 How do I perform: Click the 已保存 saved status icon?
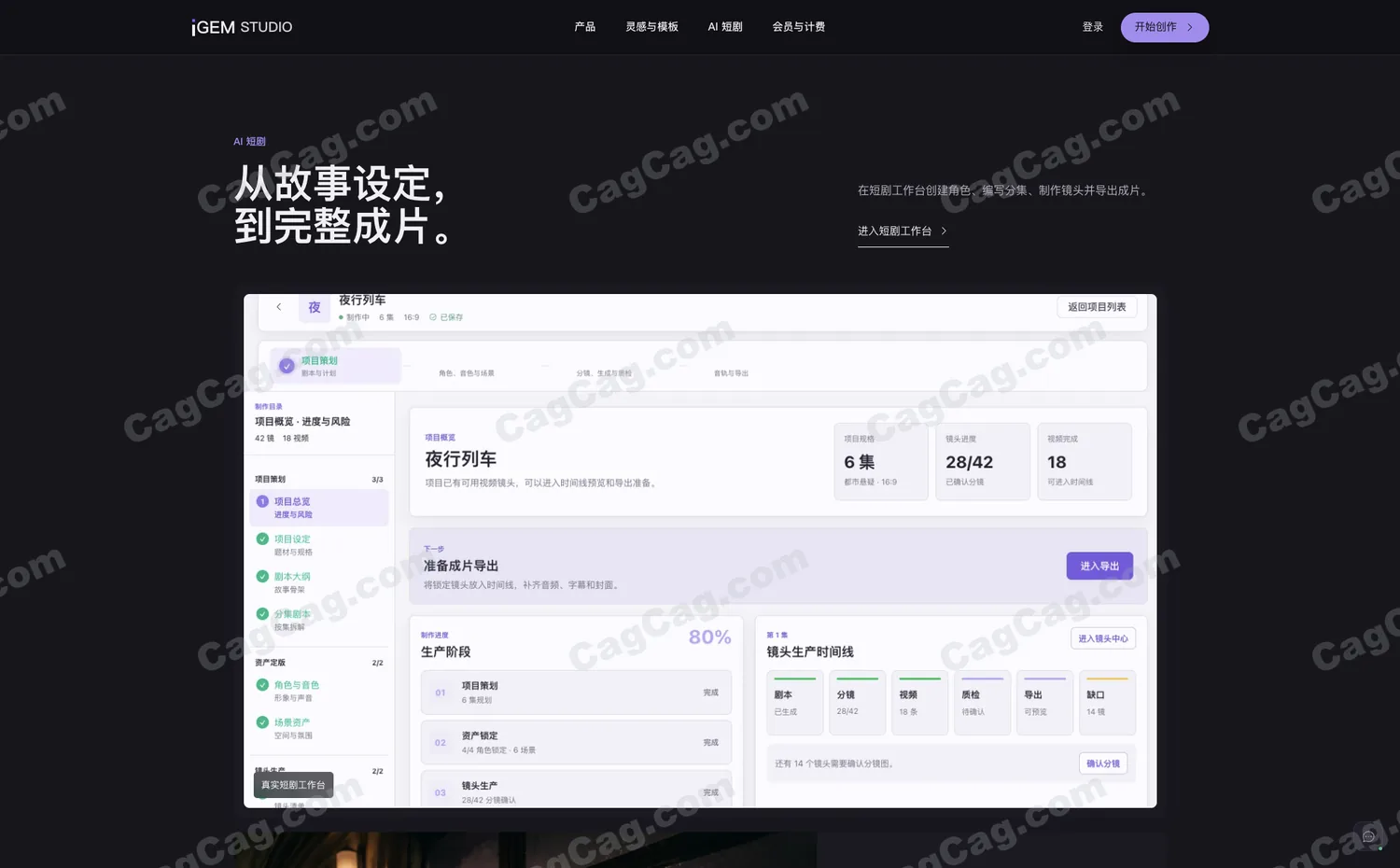pyautogui.click(x=433, y=317)
